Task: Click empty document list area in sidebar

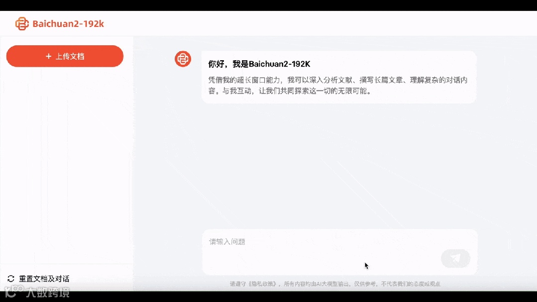Action: tap(66, 164)
